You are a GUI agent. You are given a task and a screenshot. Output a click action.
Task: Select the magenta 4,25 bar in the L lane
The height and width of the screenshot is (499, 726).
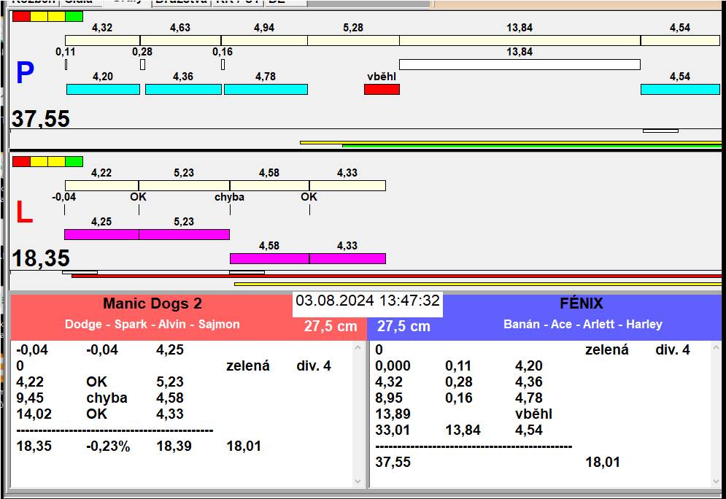coord(101,234)
